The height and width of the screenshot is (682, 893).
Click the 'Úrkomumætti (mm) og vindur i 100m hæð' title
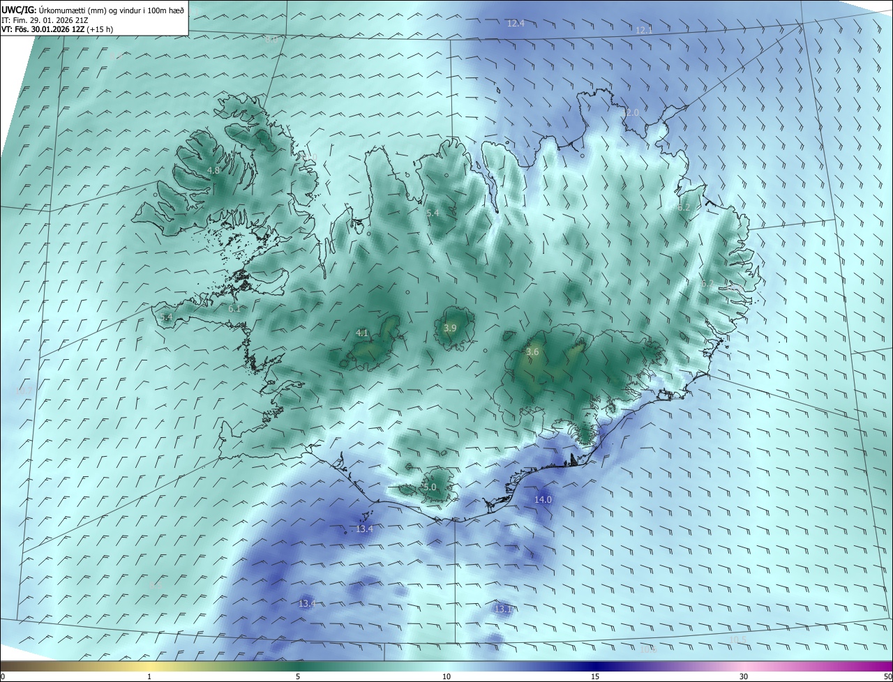click(x=111, y=9)
